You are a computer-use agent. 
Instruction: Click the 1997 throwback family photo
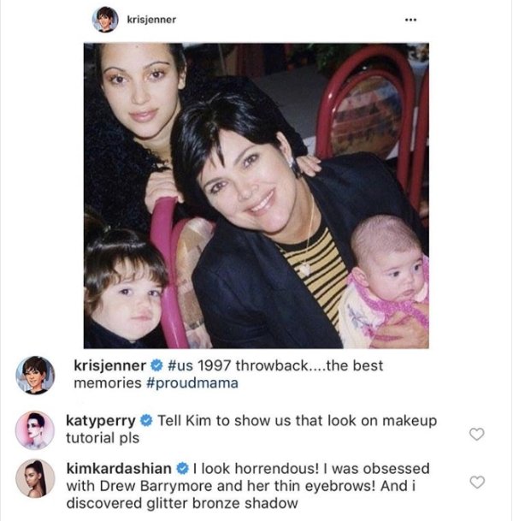click(x=256, y=195)
